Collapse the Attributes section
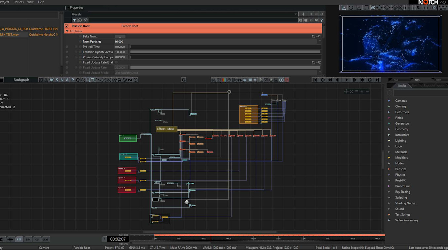Screen dimensions: 448x250 click(x=67, y=31)
